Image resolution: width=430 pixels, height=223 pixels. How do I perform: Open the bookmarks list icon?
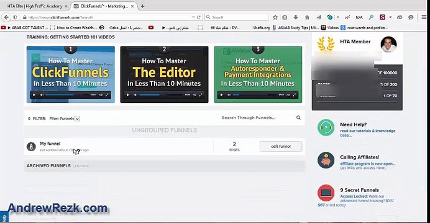[x=285, y=17]
